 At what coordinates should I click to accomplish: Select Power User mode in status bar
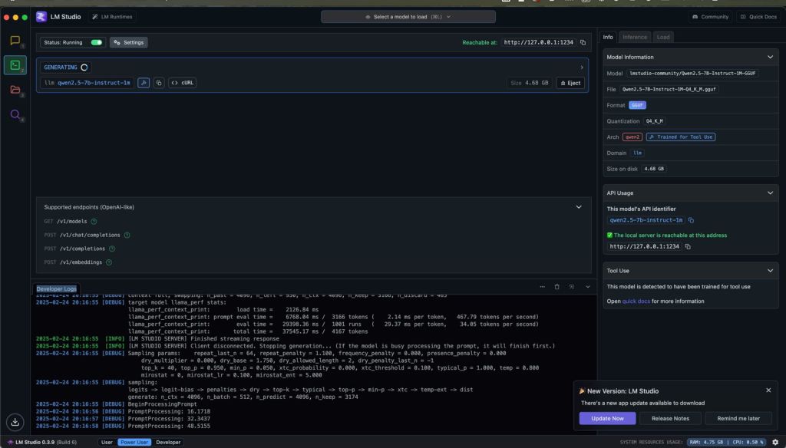tap(134, 442)
